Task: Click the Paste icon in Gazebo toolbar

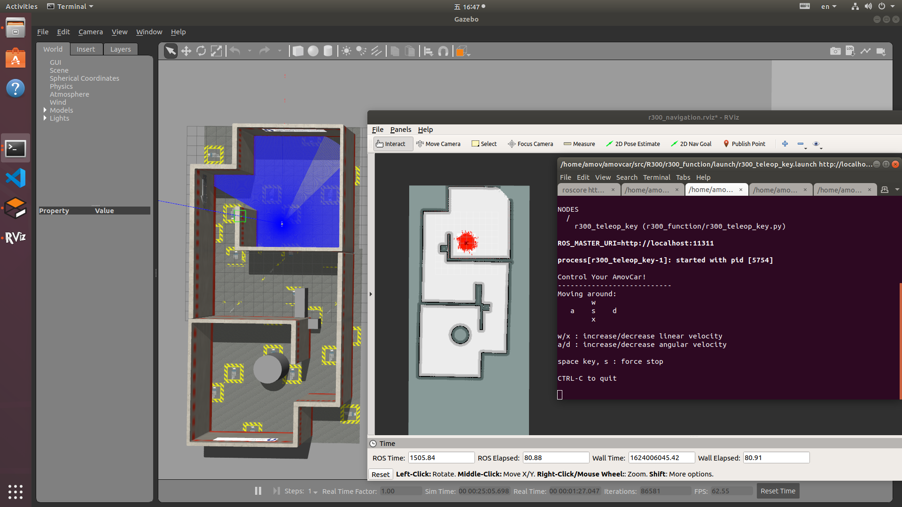Action: pos(410,51)
